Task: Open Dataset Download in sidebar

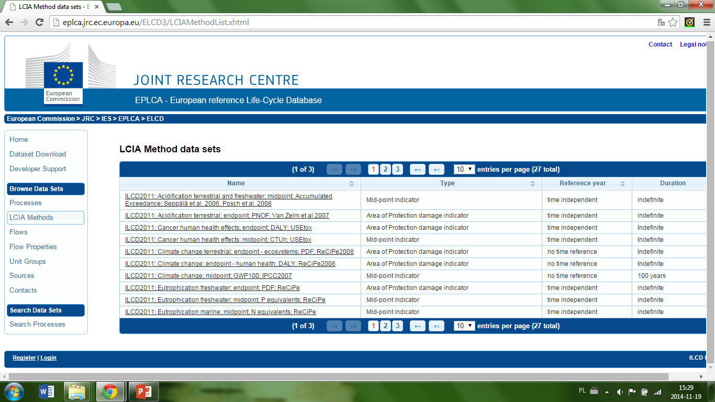Action: [x=38, y=154]
